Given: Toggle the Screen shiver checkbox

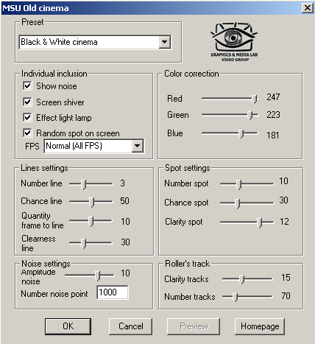Looking at the screenshot, I should (x=27, y=102).
